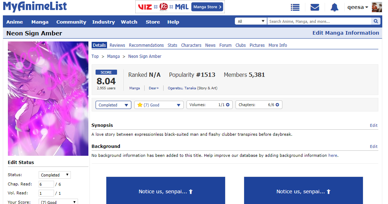
Task: Open messages envelope icon
Action: 315,7
